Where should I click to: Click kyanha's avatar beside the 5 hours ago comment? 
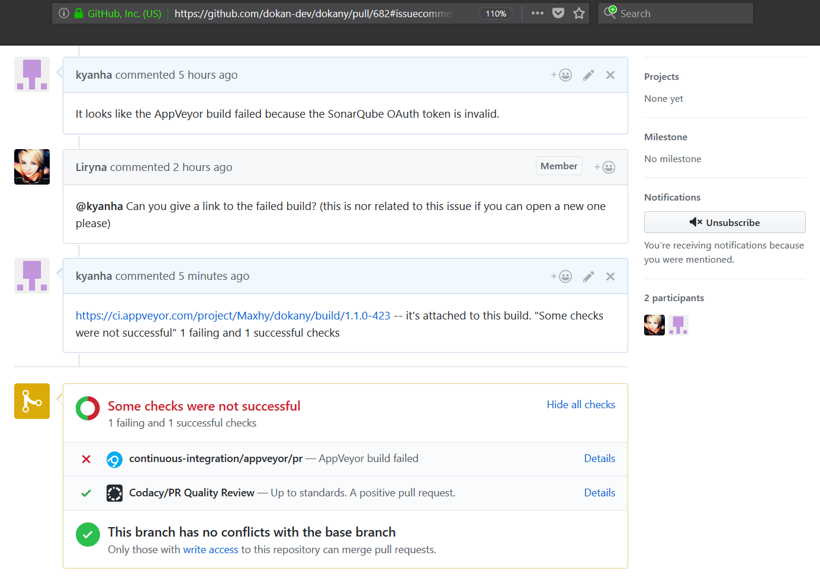[32, 75]
